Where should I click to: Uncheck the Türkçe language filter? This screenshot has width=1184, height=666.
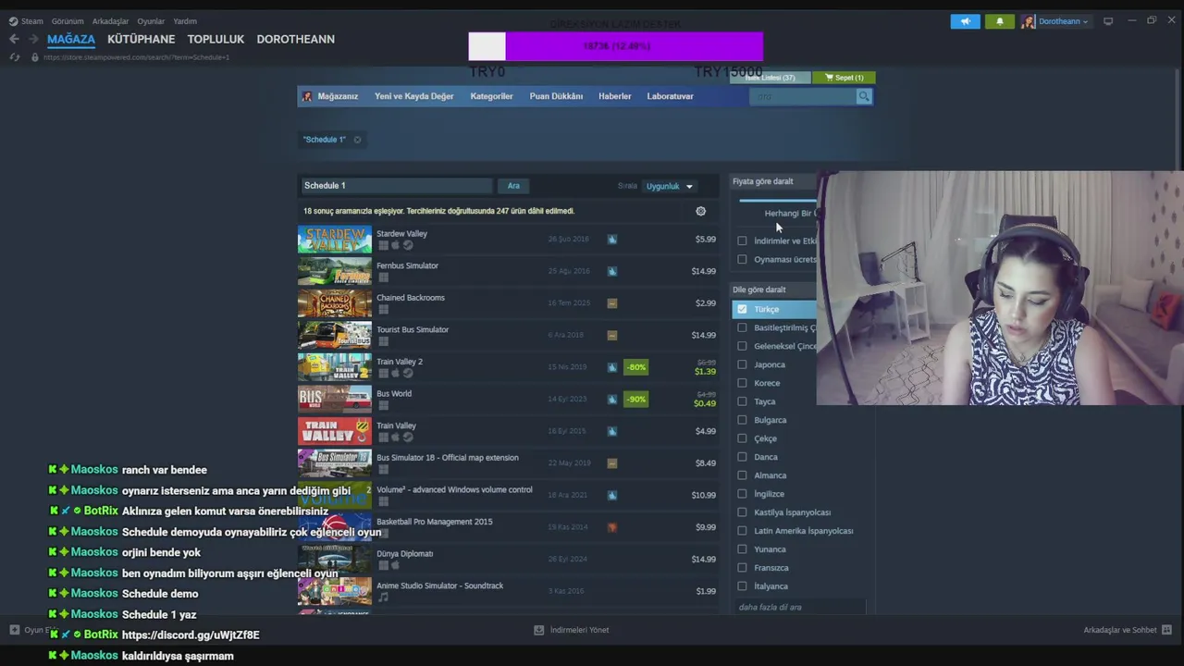pos(742,309)
